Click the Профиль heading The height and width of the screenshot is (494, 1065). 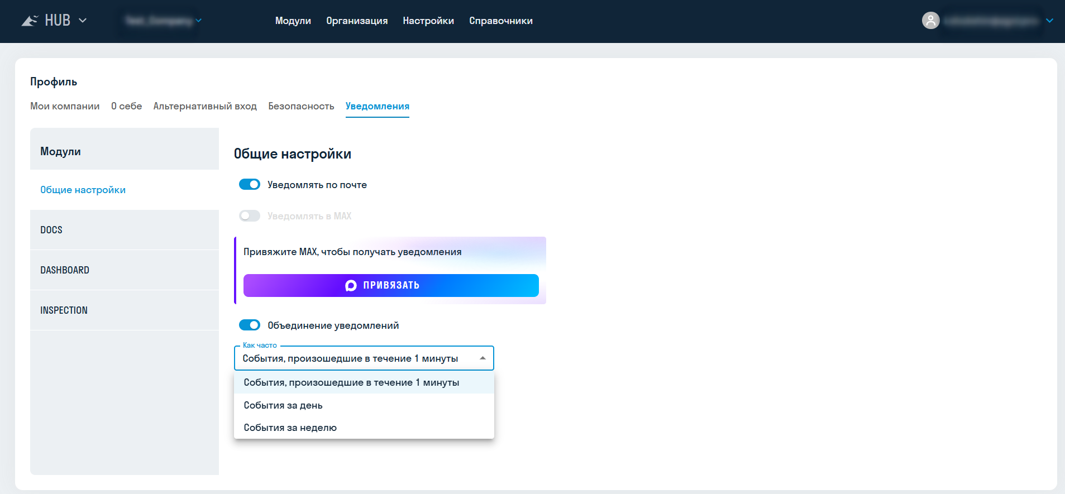pyautogui.click(x=54, y=81)
